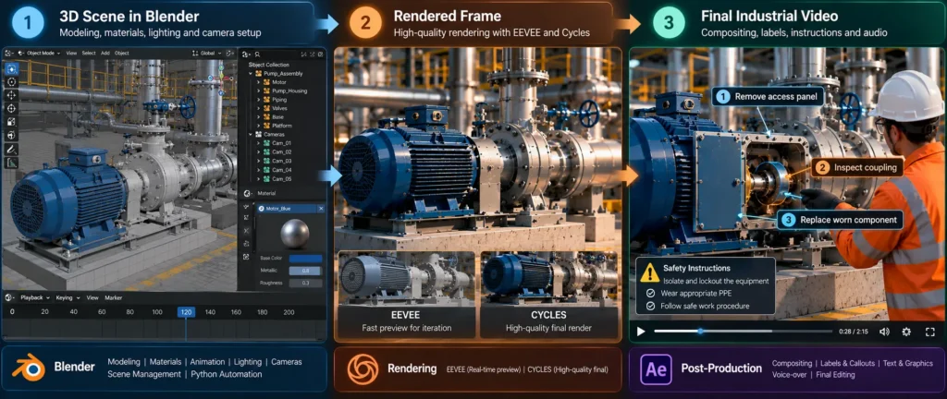Viewport: 947px width, 399px height.
Task: Open the timeline editor type icon
Action: (9, 297)
